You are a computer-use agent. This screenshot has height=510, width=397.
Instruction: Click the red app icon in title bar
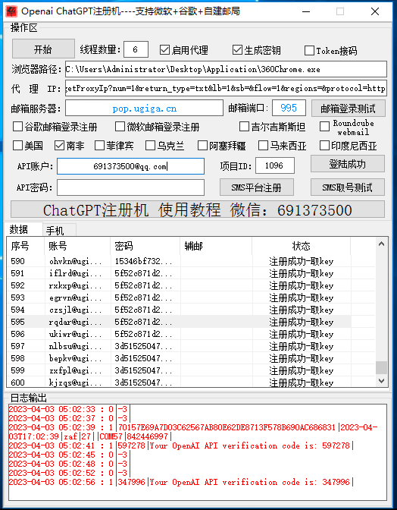(x=11, y=11)
